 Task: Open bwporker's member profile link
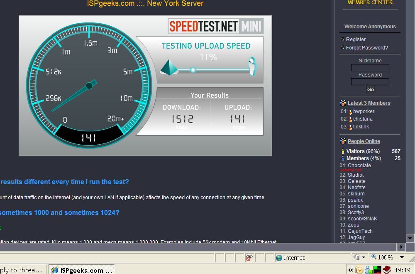click(x=364, y=111)
